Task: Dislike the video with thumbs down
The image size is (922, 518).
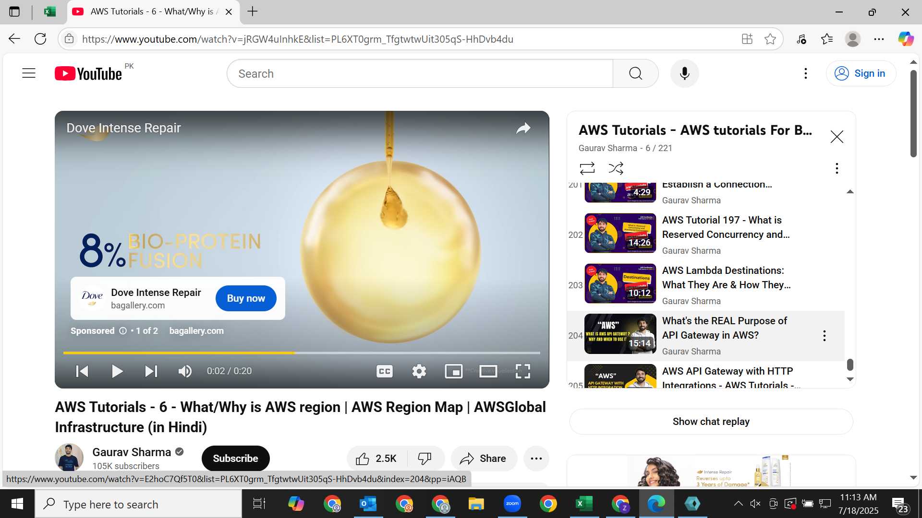Action: coord(425,459)
